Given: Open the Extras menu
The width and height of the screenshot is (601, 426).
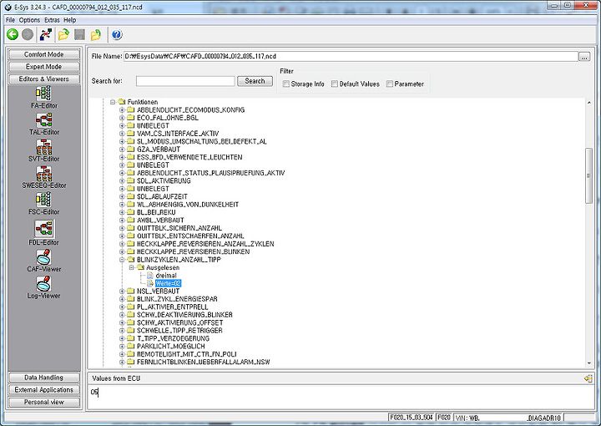Looking at the screenshot, I should (x=52, y=20).
